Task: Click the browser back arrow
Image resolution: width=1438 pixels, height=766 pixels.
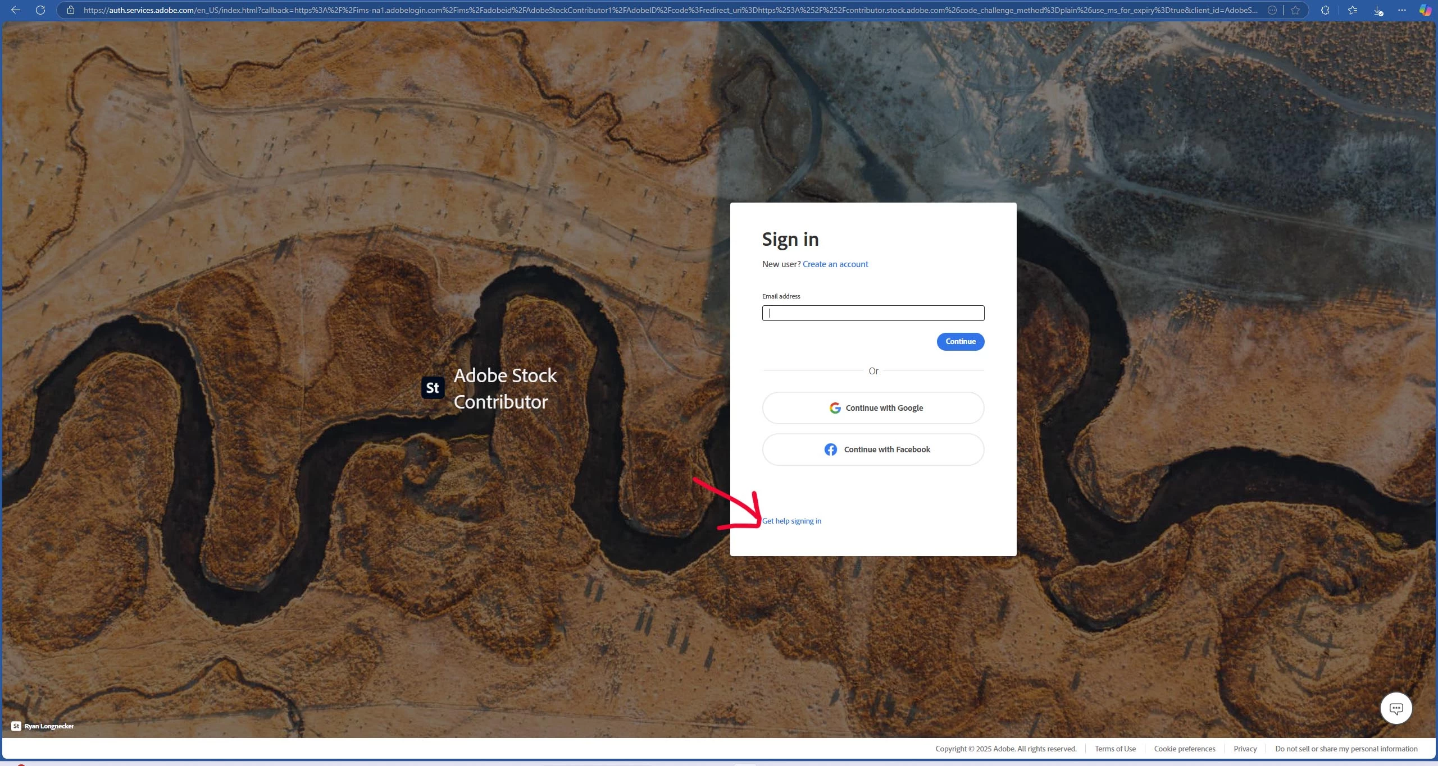Action: pyautogui.click(x=16, y=10)
